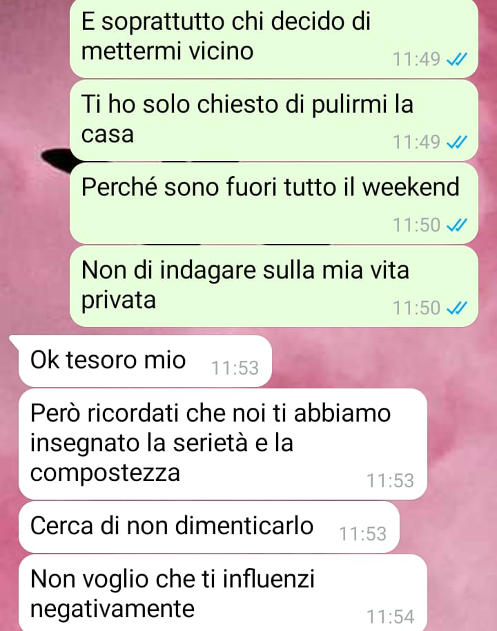The height and width of the screenshot is (631, 497).
Task: Tap the 11:50 timestamp beside 'privata'
Action: pyautogui.click(x=417, y=308)
